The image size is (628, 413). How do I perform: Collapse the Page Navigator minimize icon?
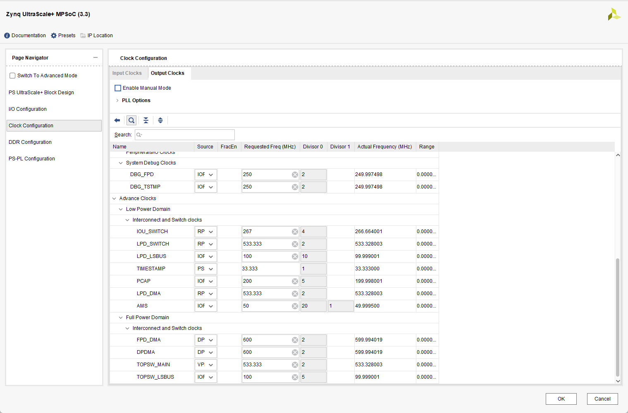coord(96,57)
